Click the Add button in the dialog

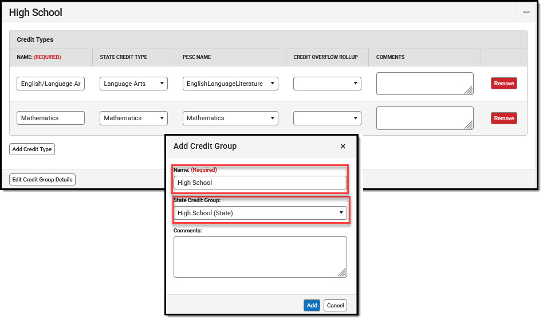(312, 306)
